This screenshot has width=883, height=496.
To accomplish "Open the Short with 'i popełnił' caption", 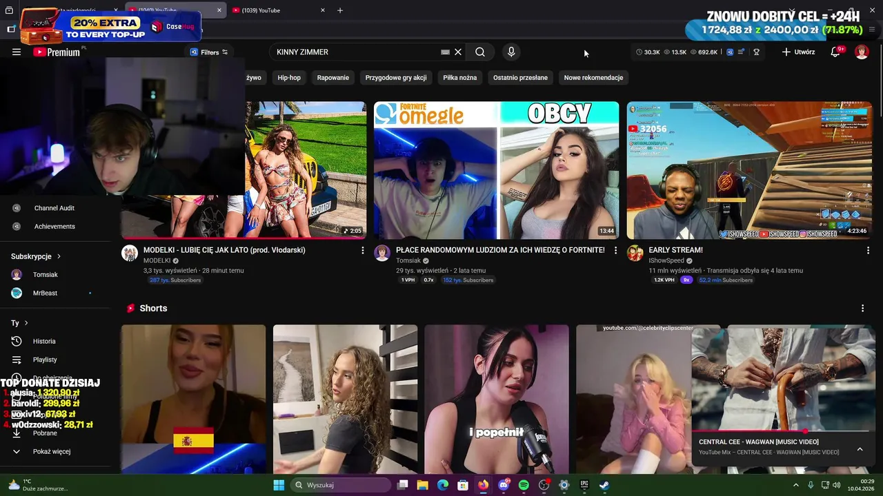I will [x=497, y=400].
